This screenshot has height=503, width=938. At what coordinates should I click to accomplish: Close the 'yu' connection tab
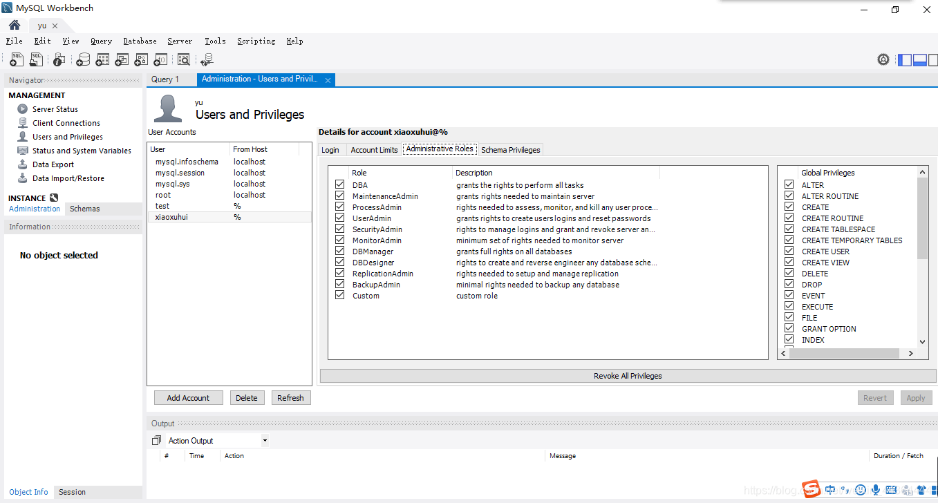[55, 26]
